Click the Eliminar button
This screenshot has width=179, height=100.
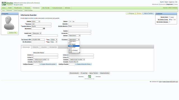click(139, 14)
